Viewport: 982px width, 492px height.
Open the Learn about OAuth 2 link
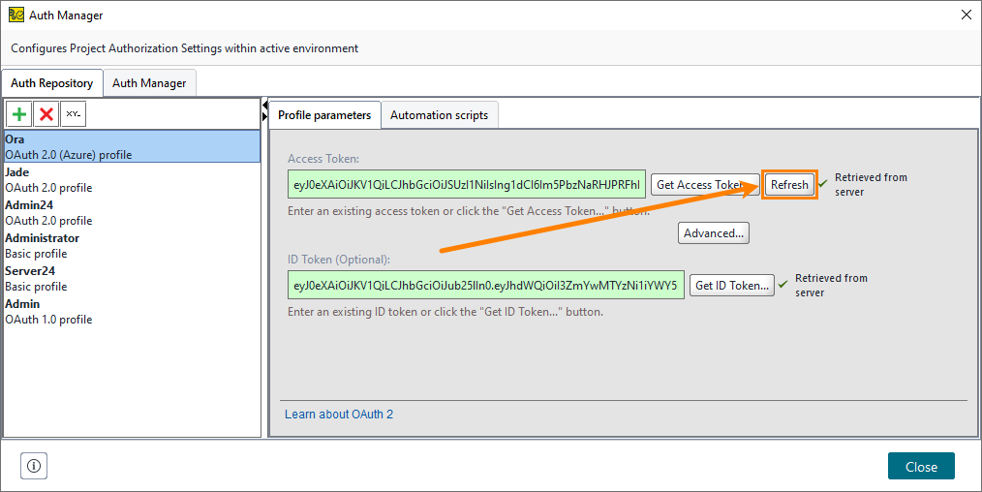[x=339, y=414]
